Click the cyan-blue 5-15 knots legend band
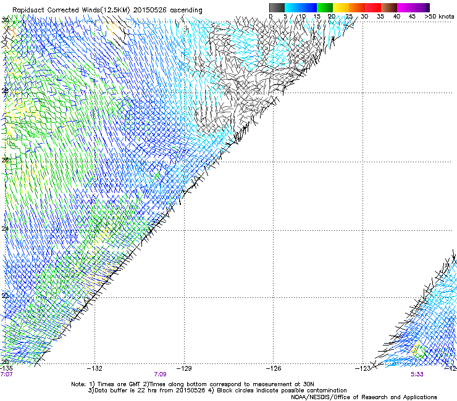The image size is (457, 401). coord(301,7)
